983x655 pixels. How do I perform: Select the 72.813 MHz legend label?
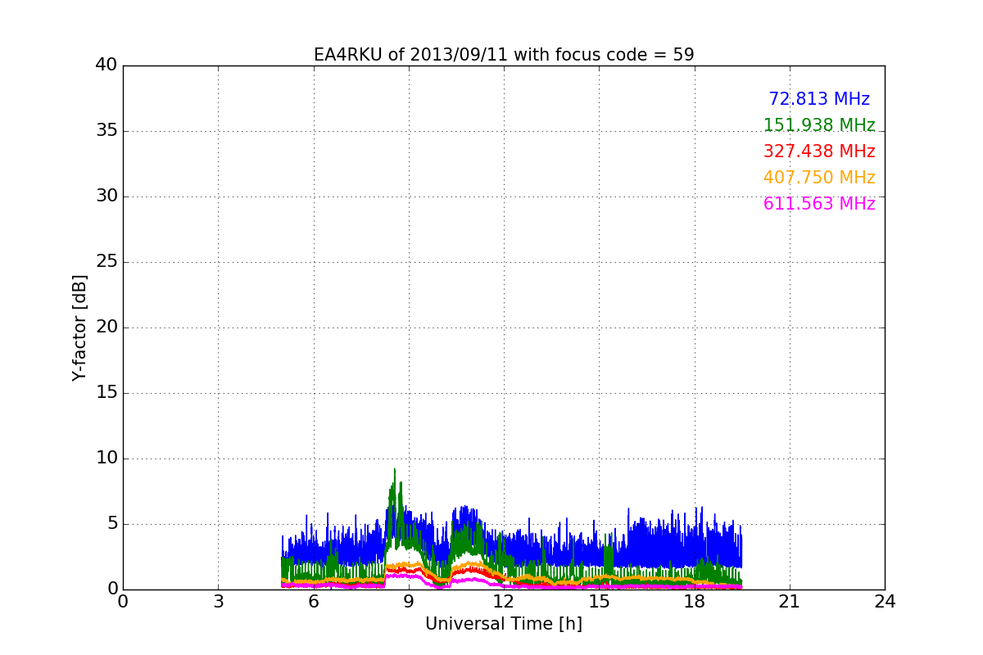(819, 99)
